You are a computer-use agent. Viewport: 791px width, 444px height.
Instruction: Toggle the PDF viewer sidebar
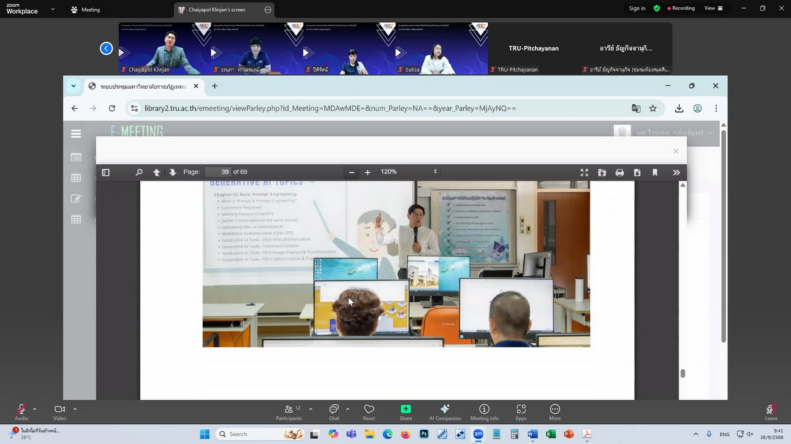click(x=106, y=173)
